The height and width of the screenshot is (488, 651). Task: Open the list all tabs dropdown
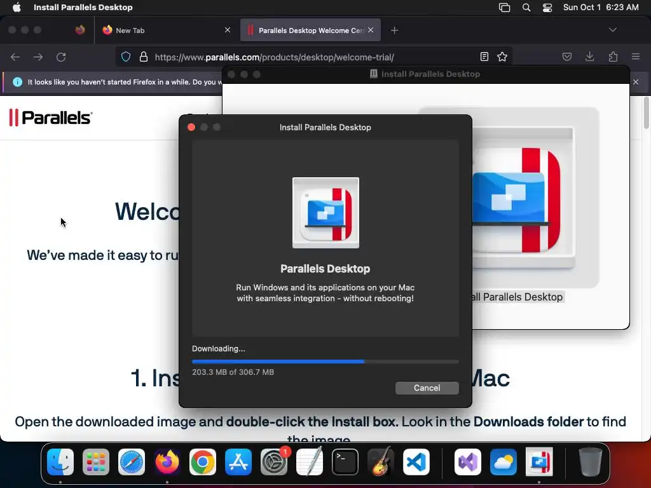pos(612,30)
